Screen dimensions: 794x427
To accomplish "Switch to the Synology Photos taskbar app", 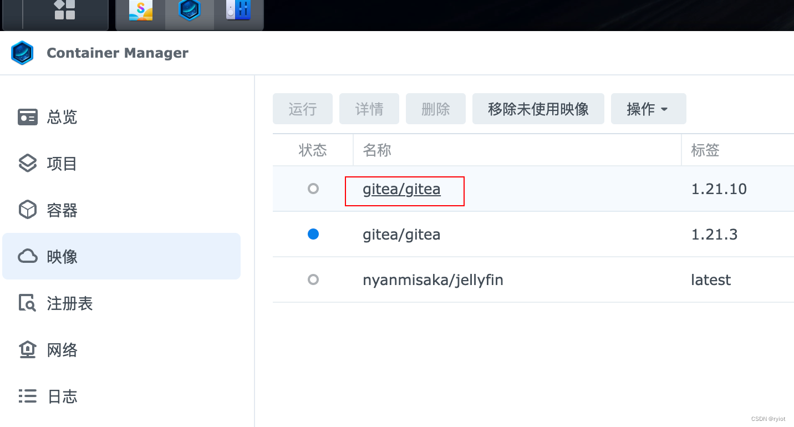I will pyautogui.click(x=141, y=10).
